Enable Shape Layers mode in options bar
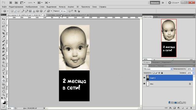This screenshot has height=110, width=196. (12, 11)
